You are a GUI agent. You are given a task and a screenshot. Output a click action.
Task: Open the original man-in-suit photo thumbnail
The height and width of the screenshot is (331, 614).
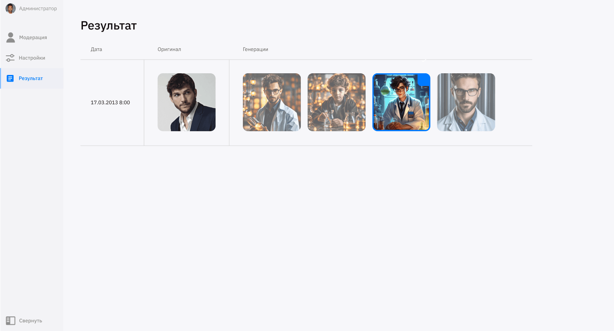coord(187,102)
